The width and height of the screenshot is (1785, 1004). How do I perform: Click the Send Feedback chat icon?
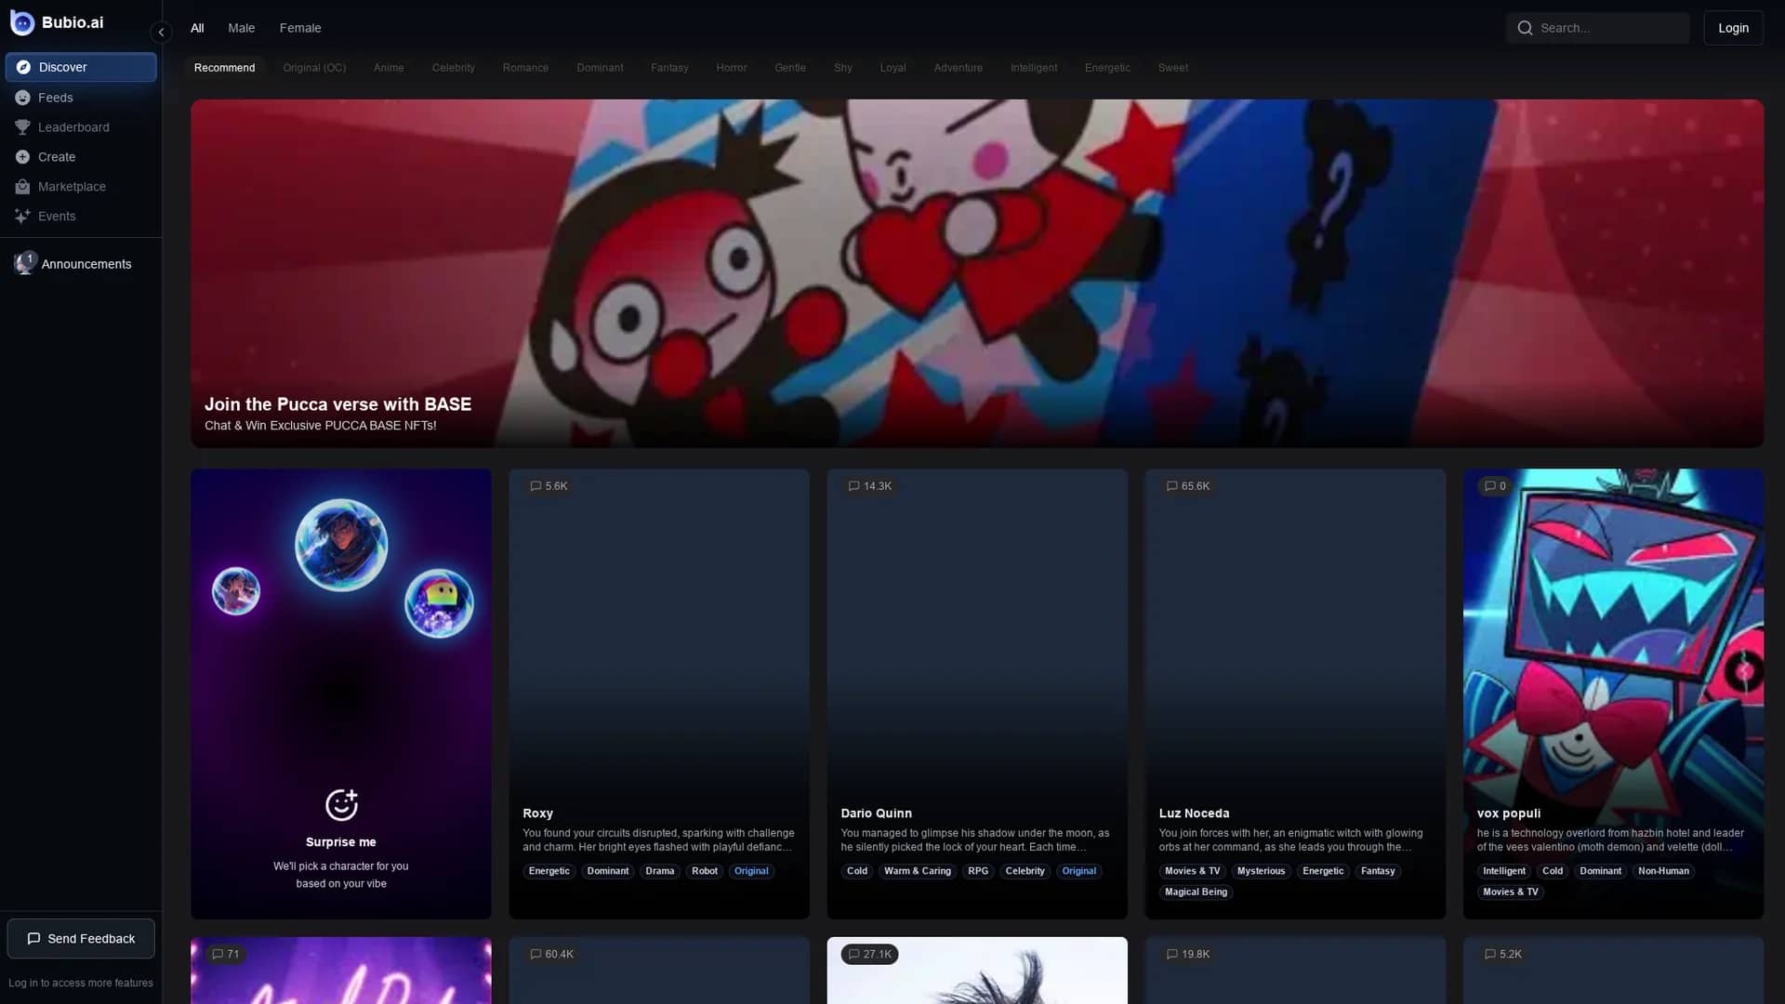[33, 939]
